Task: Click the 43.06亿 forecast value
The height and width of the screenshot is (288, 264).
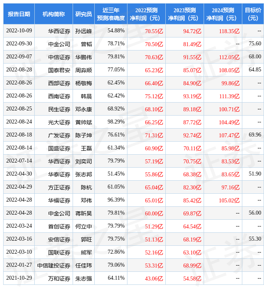Action: point(154,279)
